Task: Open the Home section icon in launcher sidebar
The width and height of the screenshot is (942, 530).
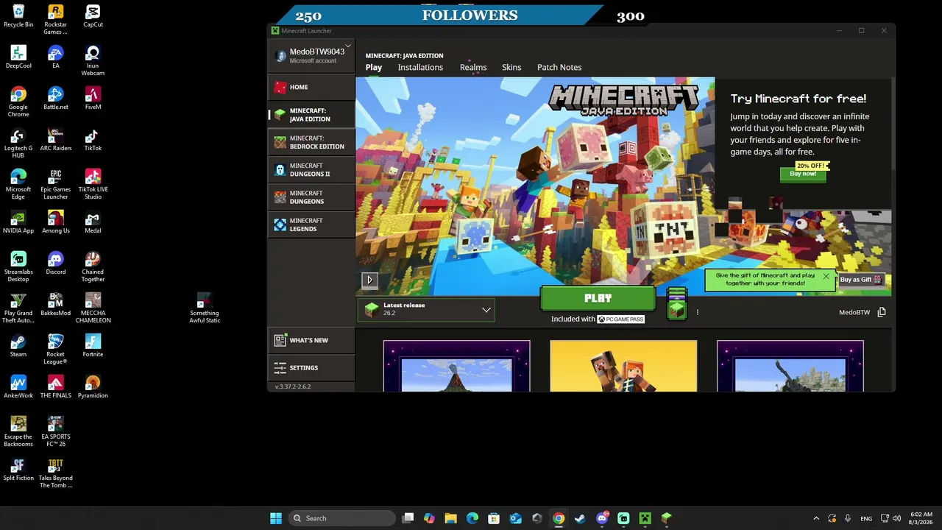Action: tap(280, 87)
